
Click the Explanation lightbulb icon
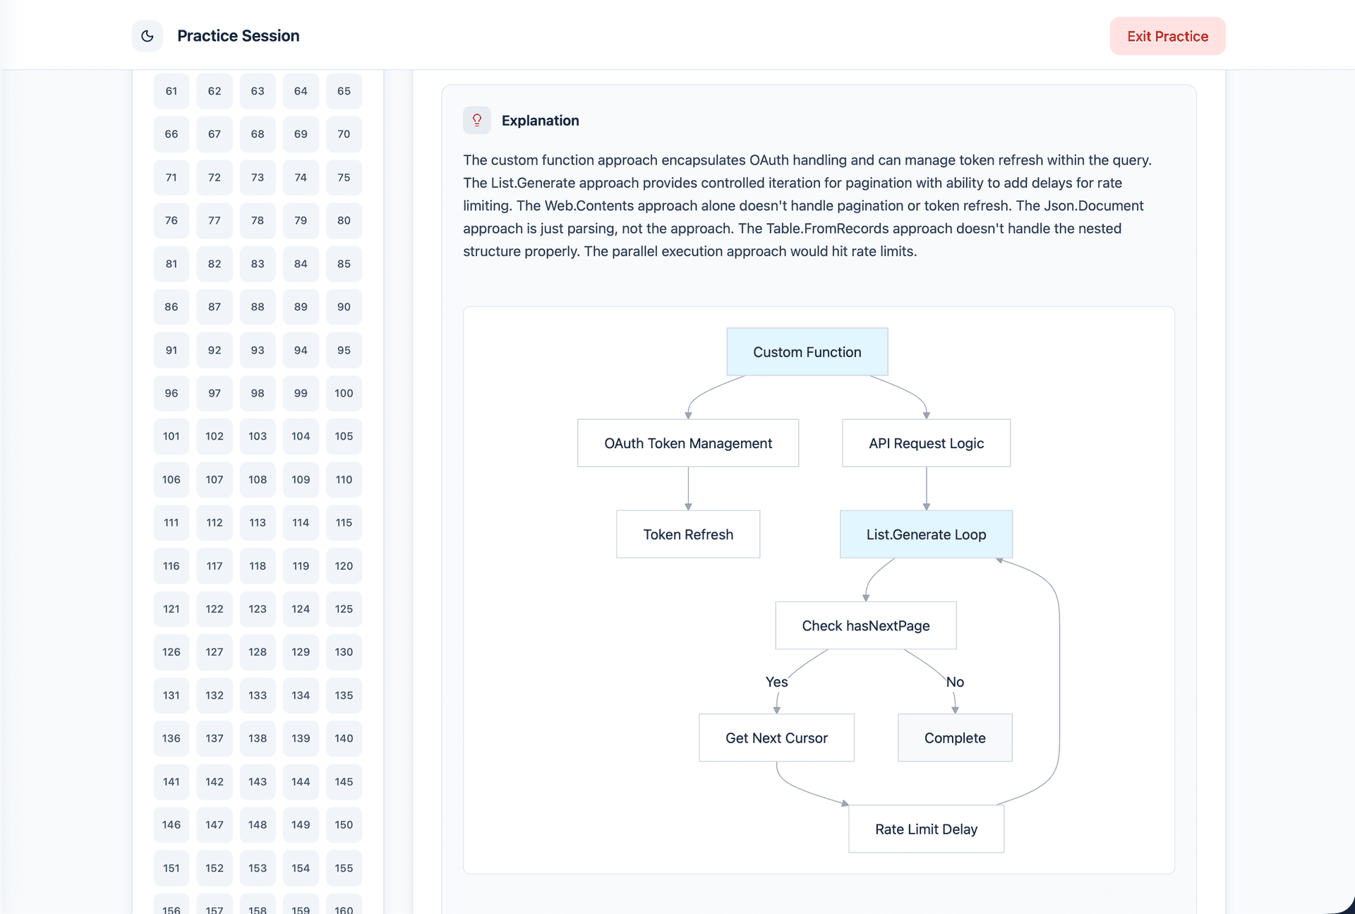pos(477,120)
